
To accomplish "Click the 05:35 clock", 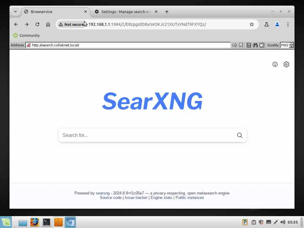I will [293, 222].
